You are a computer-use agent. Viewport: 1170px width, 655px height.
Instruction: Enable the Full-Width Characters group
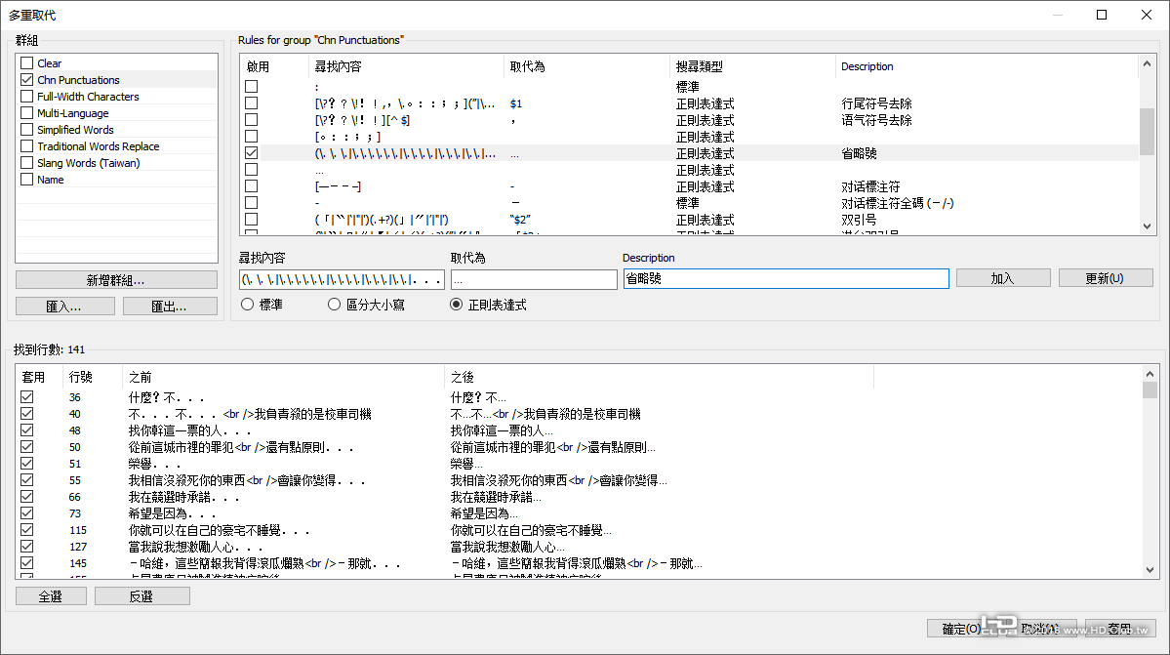[x=27, y=97]
